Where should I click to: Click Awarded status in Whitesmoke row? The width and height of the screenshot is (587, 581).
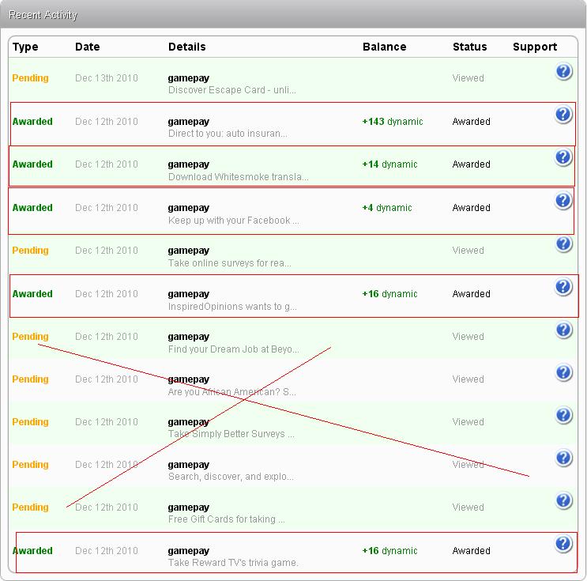[x=472, y=164]
